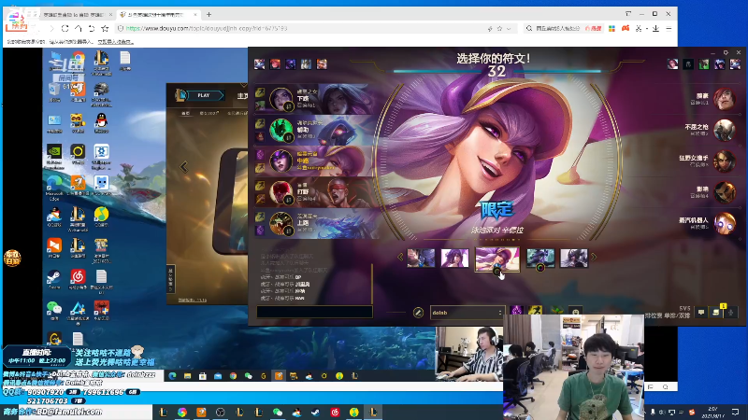Image resolution: width=748 pixels, height=420 pixels.
Task: Choose the fifth skin thumbnail in carousel
Action: [574, 259]
